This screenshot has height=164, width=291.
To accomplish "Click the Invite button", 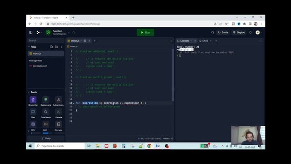I will tap(223, 32).
